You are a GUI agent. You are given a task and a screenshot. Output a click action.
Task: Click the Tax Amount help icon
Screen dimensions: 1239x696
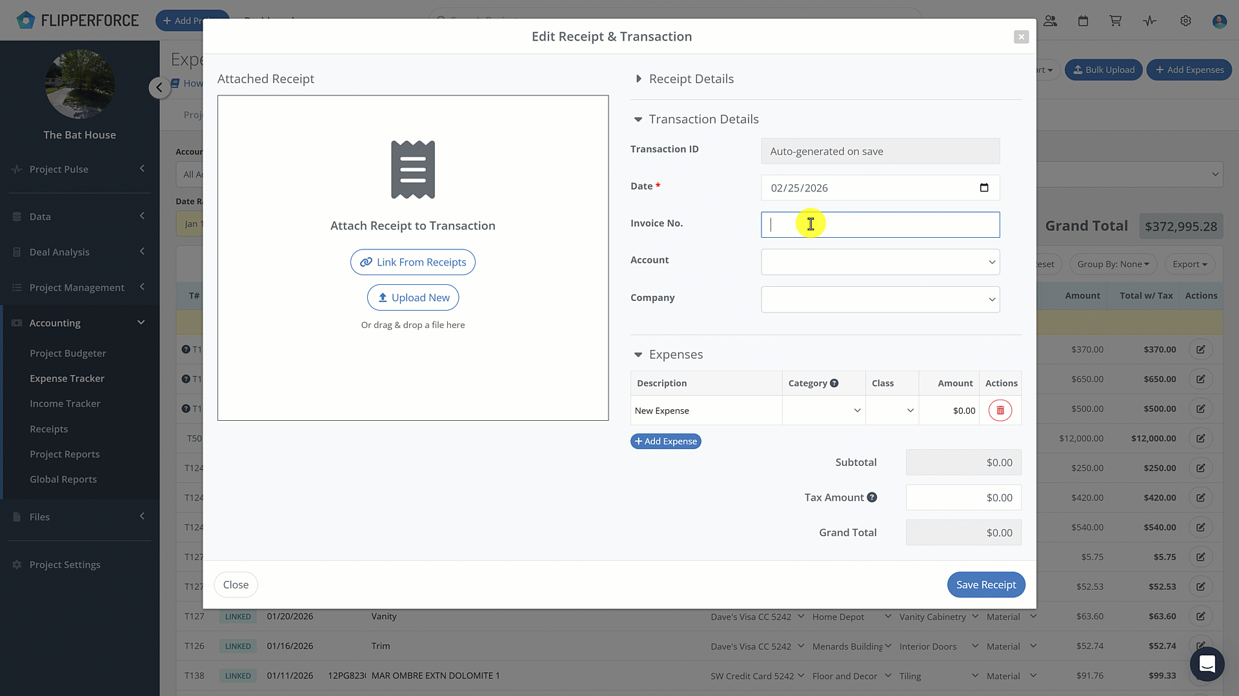pos(872,498)
